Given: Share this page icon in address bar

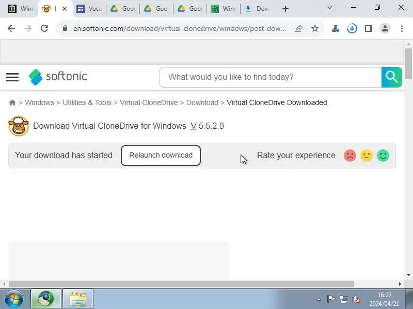Looking at the screenshot, I should coord(298,28).
